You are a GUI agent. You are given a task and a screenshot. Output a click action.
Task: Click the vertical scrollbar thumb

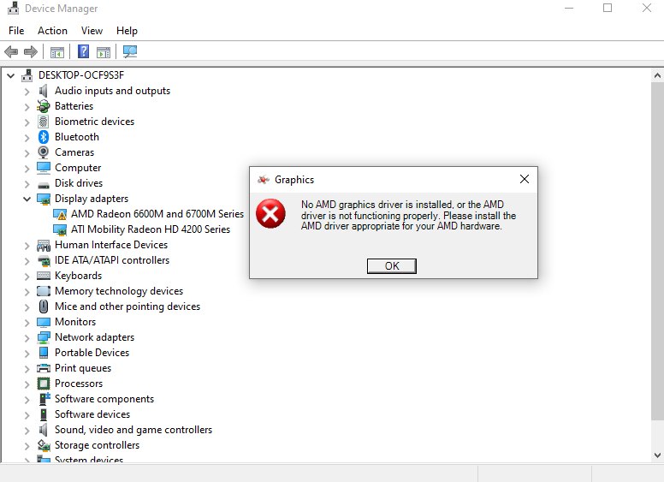pyautogui.click(x=657, y=251)
